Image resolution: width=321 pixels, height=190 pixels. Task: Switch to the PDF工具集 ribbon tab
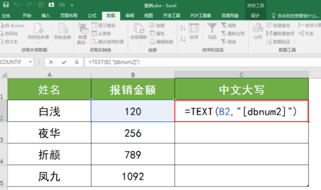click(201, 16)
